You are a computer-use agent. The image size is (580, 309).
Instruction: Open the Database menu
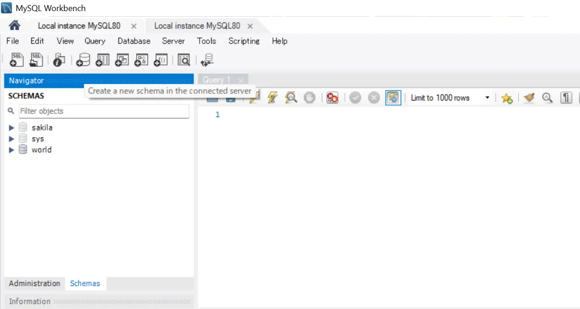click(x=134, y=41)
